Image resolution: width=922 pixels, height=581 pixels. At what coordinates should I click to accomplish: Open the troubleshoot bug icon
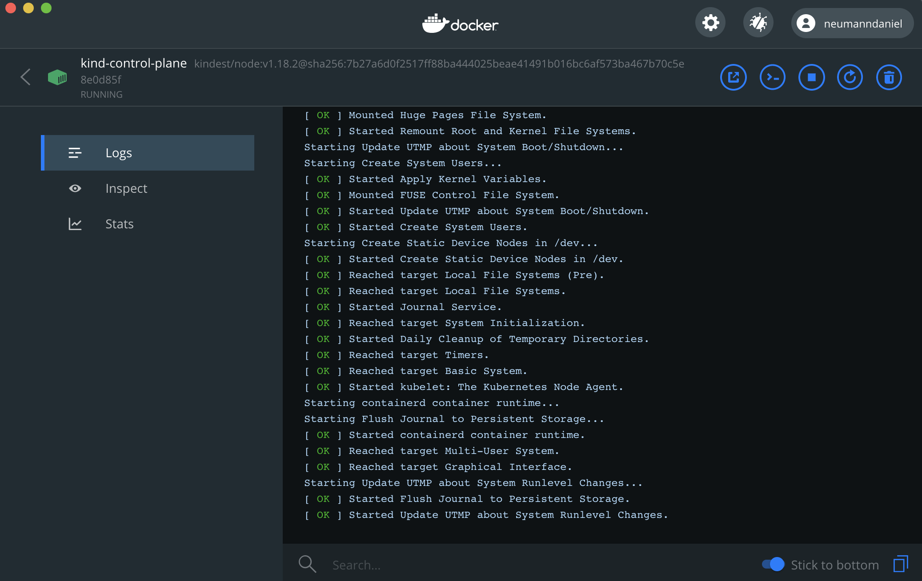758,23
